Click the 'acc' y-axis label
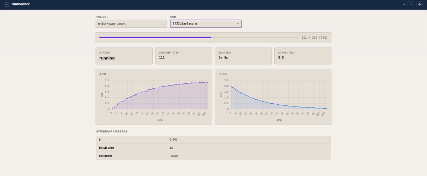Viewport: 427px width, 176px height. coord(102,95)
